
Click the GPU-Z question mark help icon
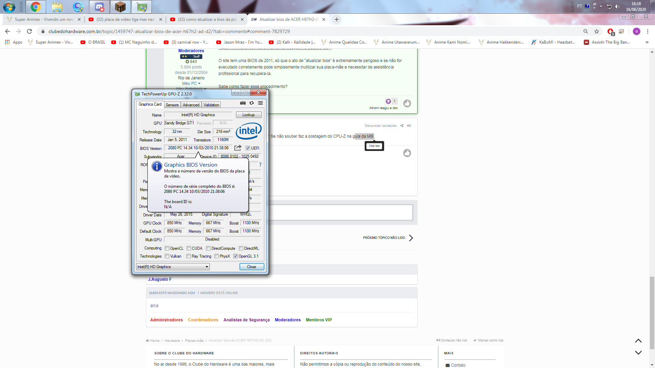coord(260,165)
